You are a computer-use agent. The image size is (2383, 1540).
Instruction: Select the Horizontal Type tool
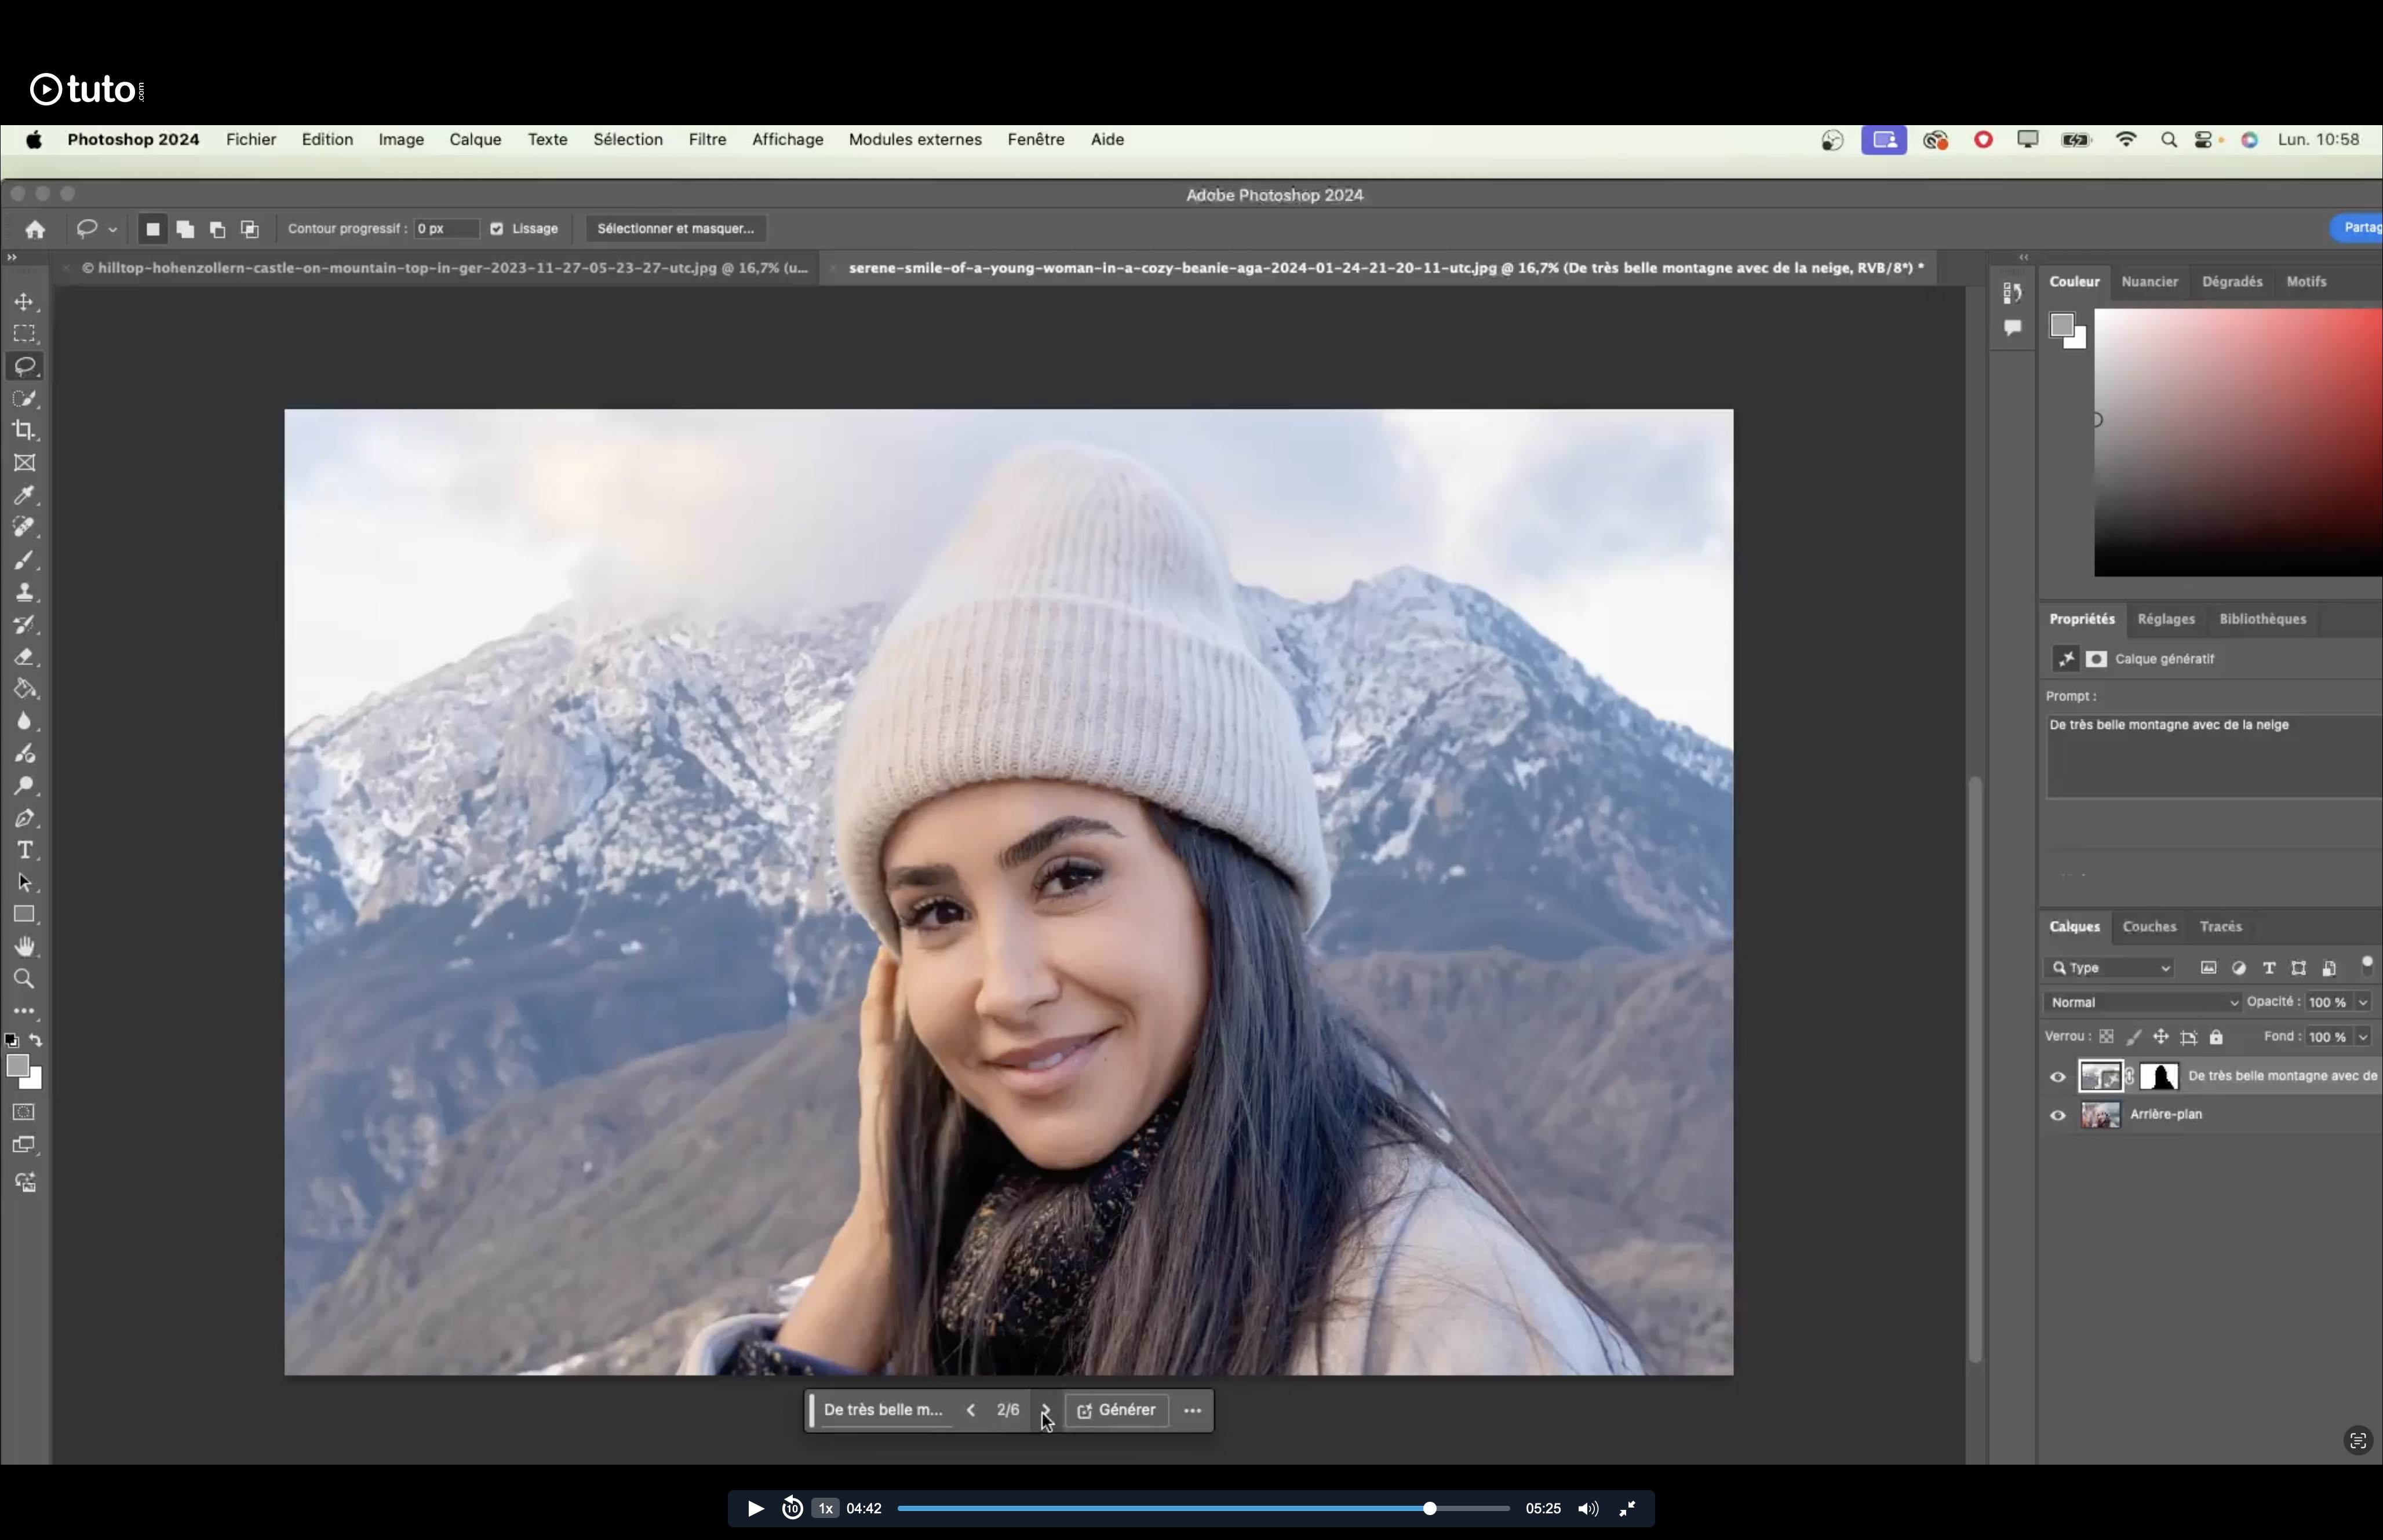[24, 850]
